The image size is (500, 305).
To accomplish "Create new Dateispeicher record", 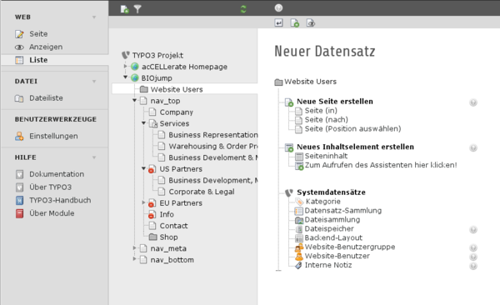I will pyautogui.click(x=329, y=228).
